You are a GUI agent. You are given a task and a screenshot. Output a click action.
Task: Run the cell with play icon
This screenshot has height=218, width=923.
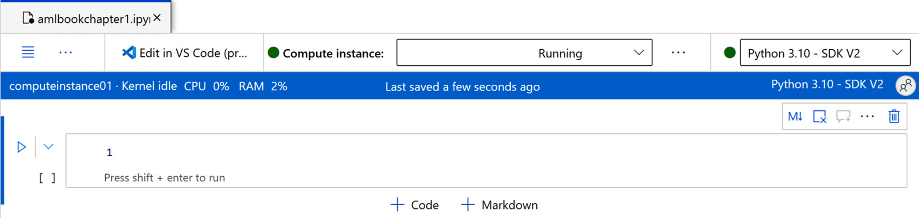21,147
